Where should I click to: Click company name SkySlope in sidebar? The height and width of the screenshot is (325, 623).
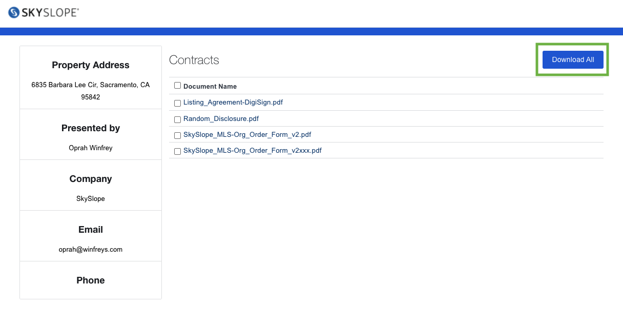tap(91, 198)
